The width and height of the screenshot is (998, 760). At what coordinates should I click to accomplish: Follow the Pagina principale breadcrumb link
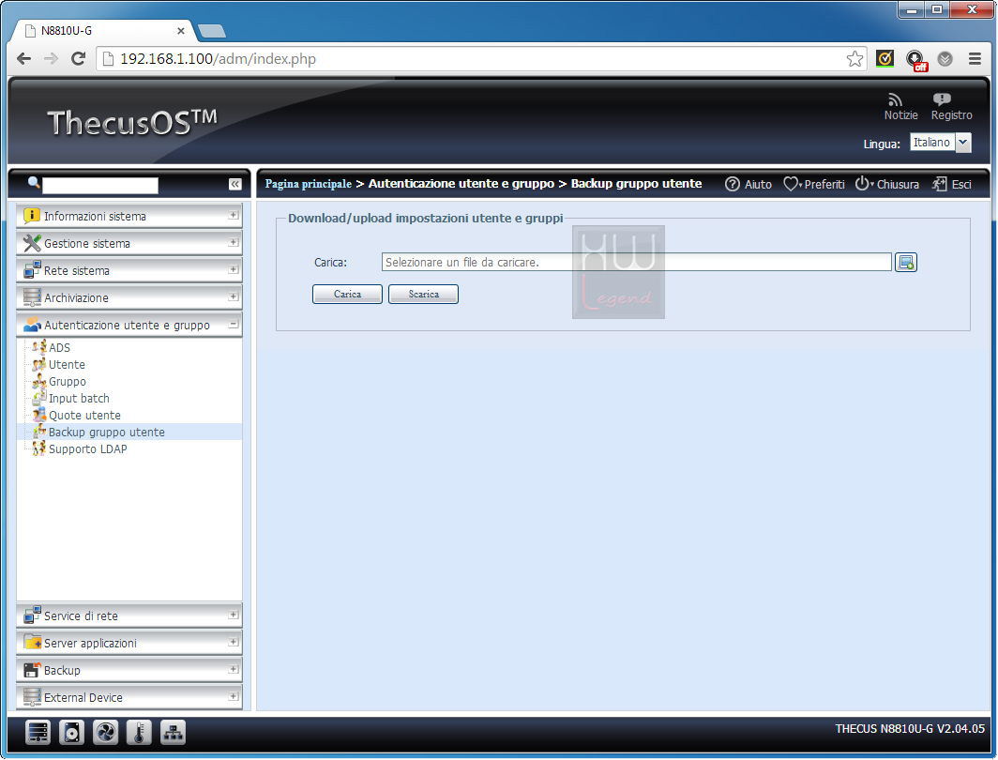(308, 184)
